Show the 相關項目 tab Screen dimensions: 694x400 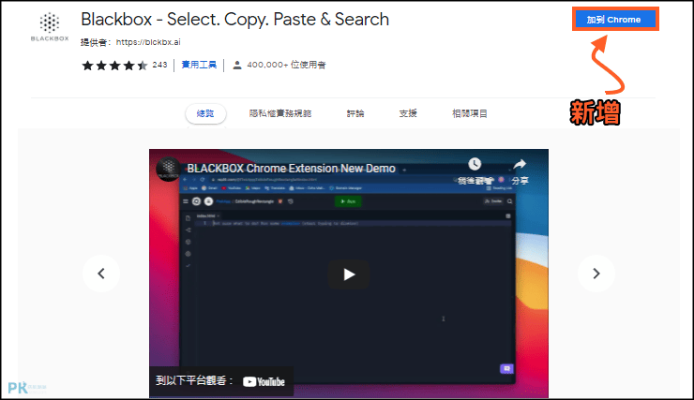pyautogui.click(x=470, y=113)
